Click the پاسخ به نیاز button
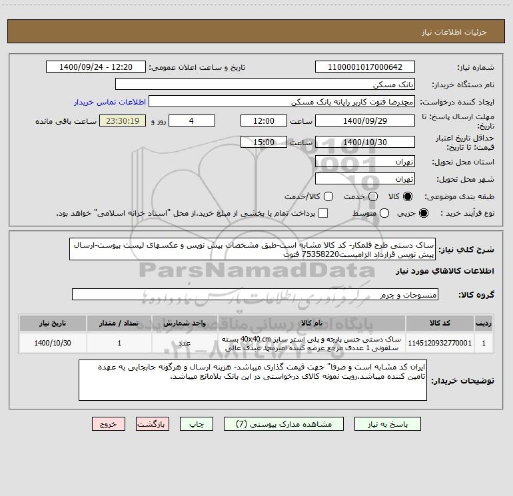Image resolution: width=513 pixels, height=496 pixels. point(388,424)
